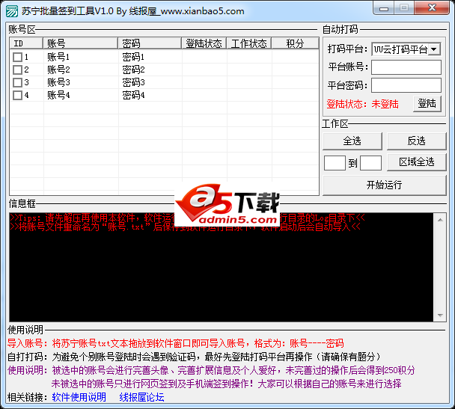455x409 pixels.
Task: Click the 账号 column header
Action: tap(80, 43)
